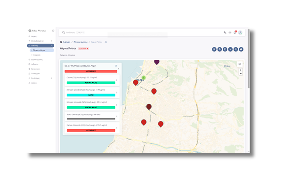Open the green cluster marker labeled 2

(144, 78)
